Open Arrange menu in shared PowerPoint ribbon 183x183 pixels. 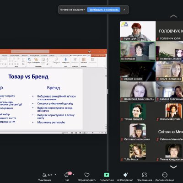(36, 60)
